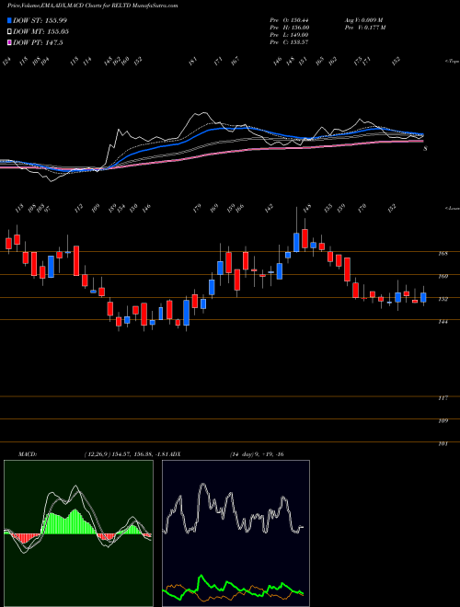The height and width of the screenshot is (607, 460).
Task: Click the 'Pre V: 0.177 M' value
Action: [x=364, y=28]
